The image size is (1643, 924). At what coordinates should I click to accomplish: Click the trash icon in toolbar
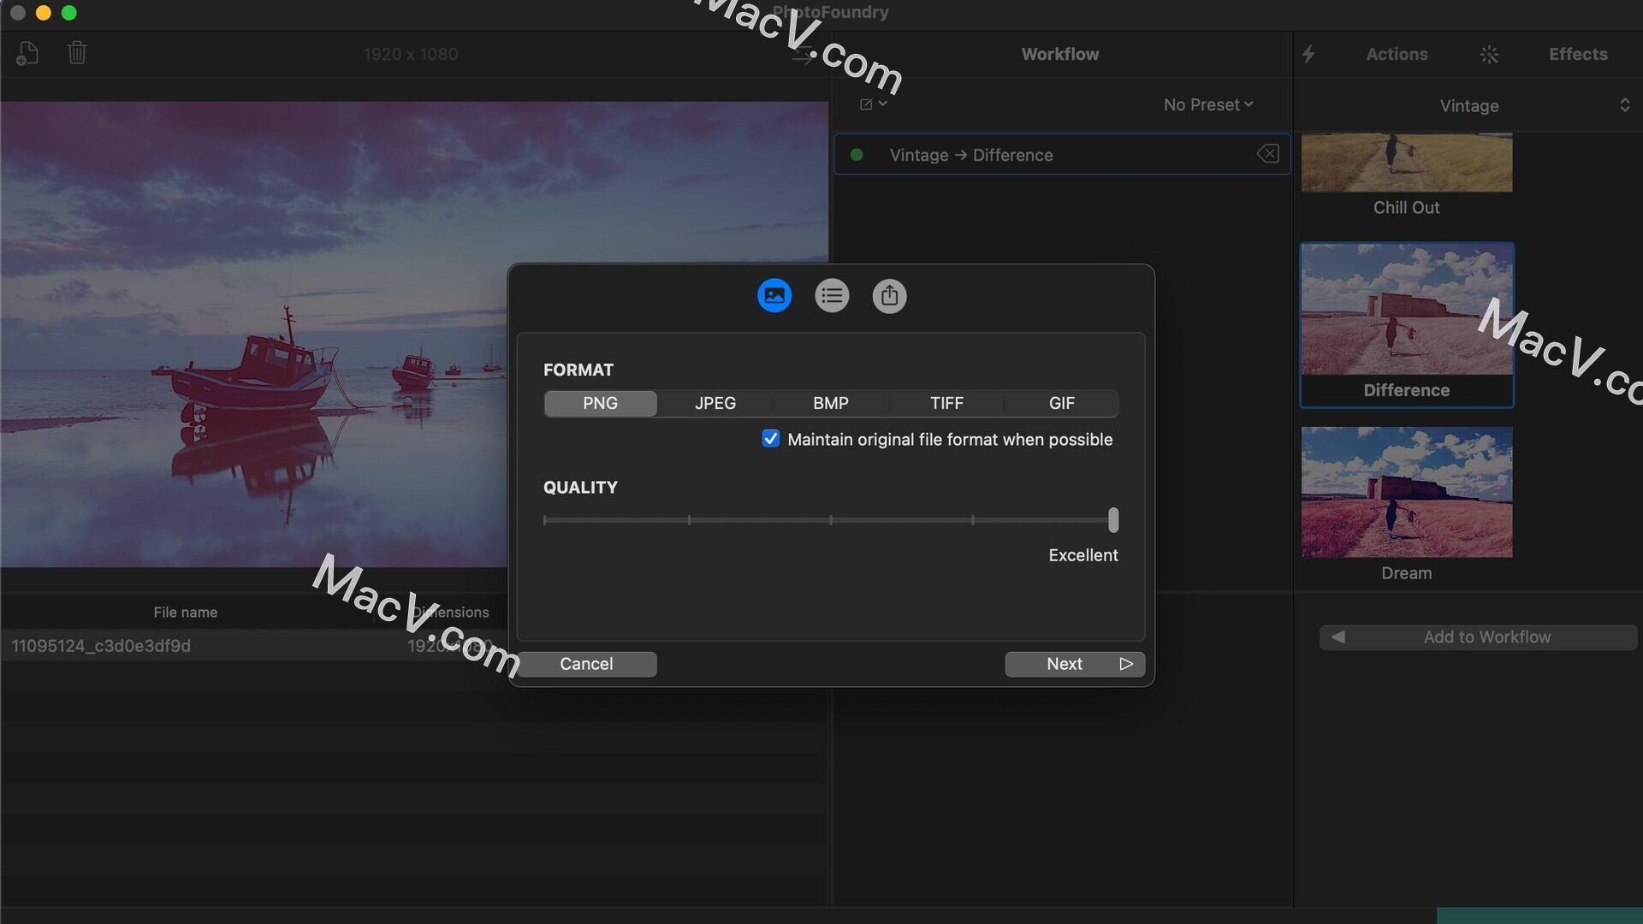[x=77, y=53]
